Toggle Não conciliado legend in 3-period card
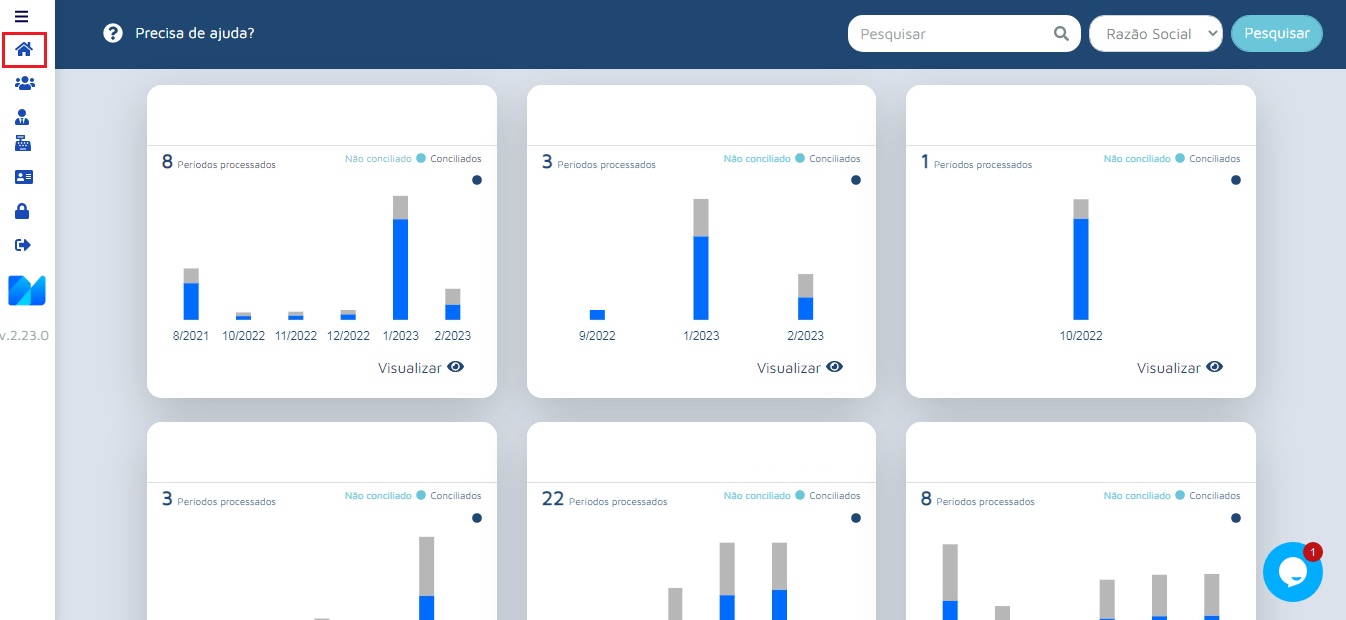 (757, 159)
